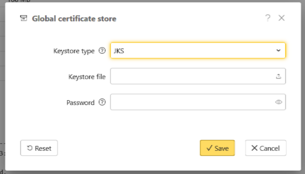Image resolution: width=305 pixels, height=174 pixels.
Task: Click the help icon next to Keystore type
Action: click(102, 51)
